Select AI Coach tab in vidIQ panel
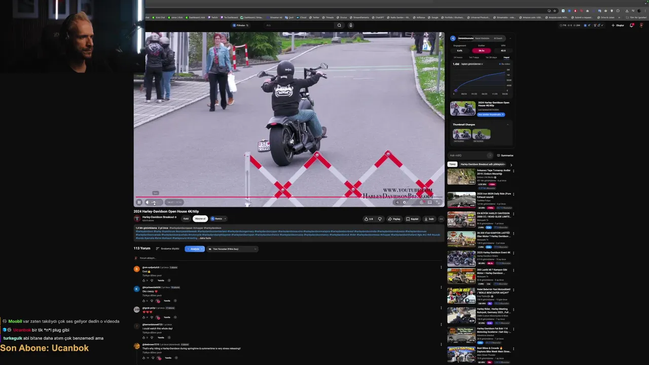 498,38
